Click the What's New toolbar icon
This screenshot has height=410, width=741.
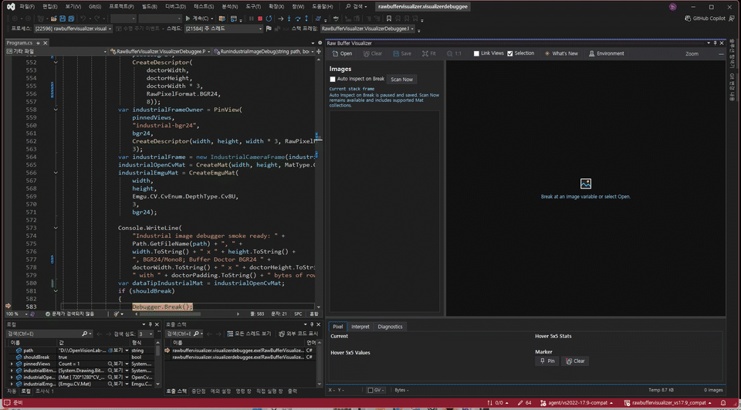coord(547,53)
